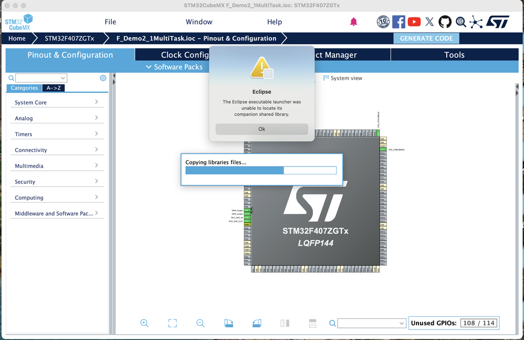Expand the Connectivity category
The image size is (524, 340).
(x=57, y=150)
